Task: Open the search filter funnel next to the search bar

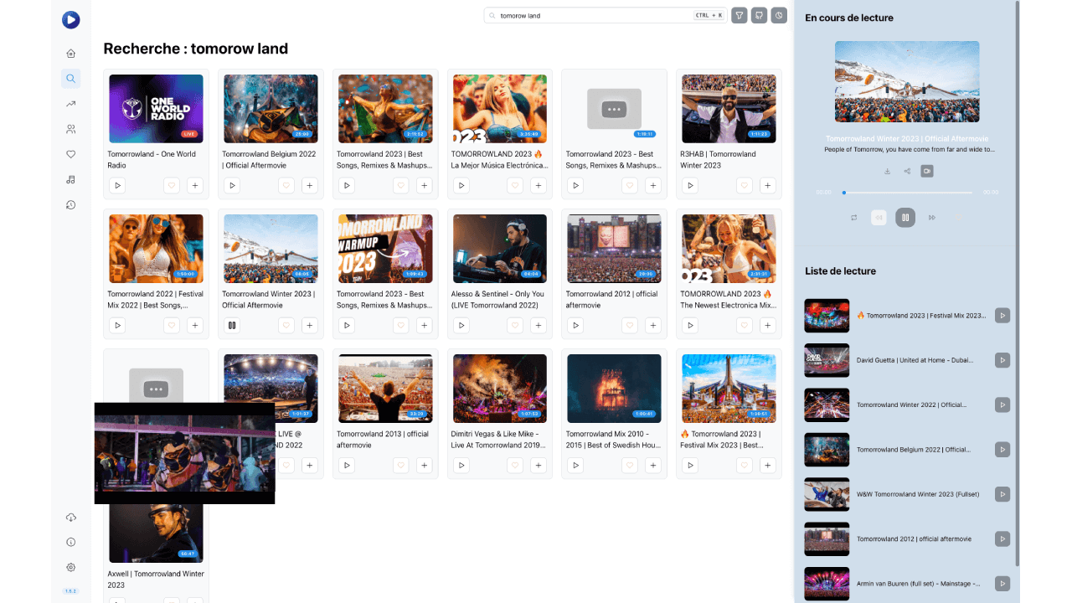Action: click(x=739, y=15)
